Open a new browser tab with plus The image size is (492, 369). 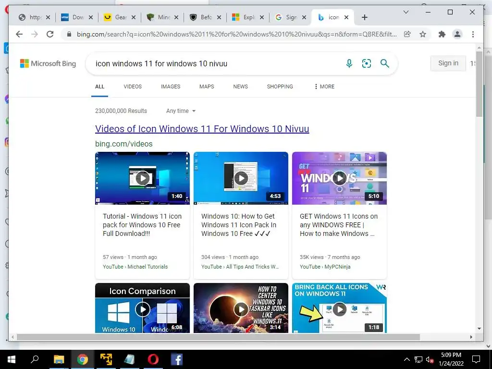tap(364, 17)
